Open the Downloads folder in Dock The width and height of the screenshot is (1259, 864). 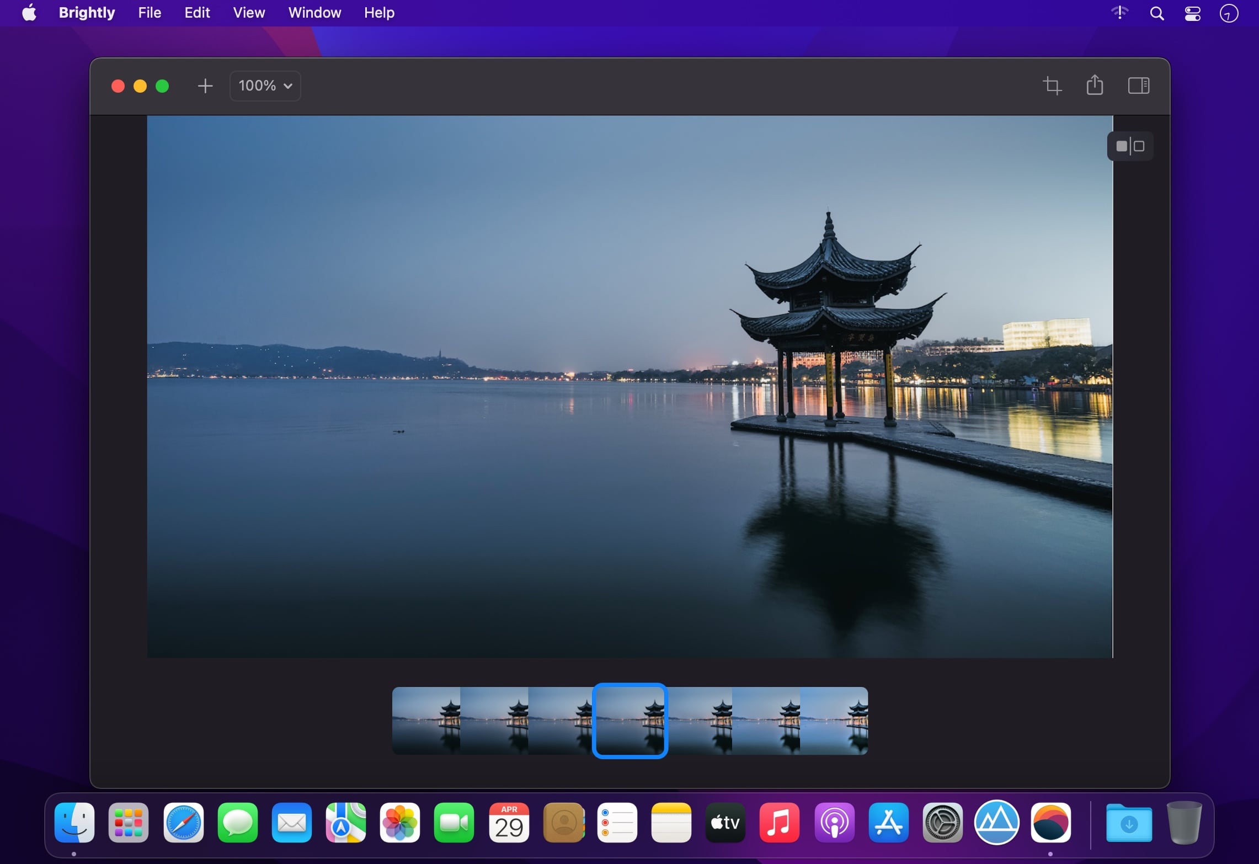[1129, 823]
